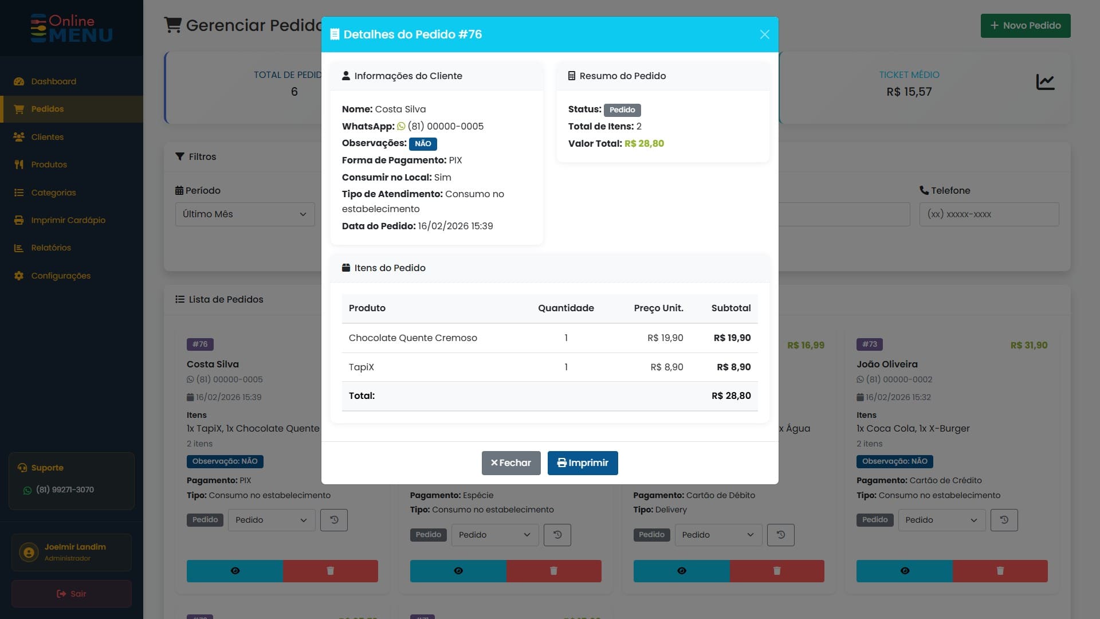Open the Período dropdown showing Último Mês
Image resolution: width=1100 pixels, height=619 pixels.
click(245, 214)
